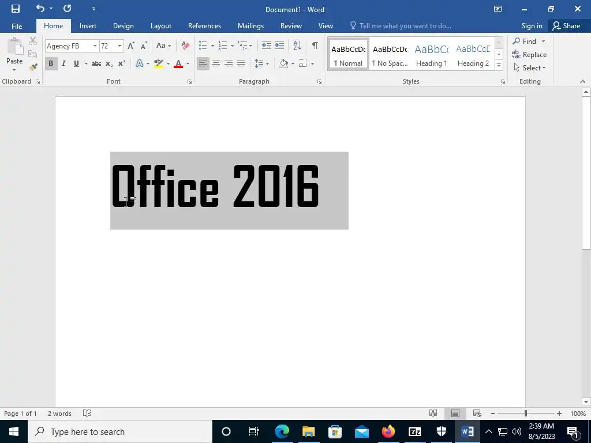Switch to Read Mode view

click(433, 413)
